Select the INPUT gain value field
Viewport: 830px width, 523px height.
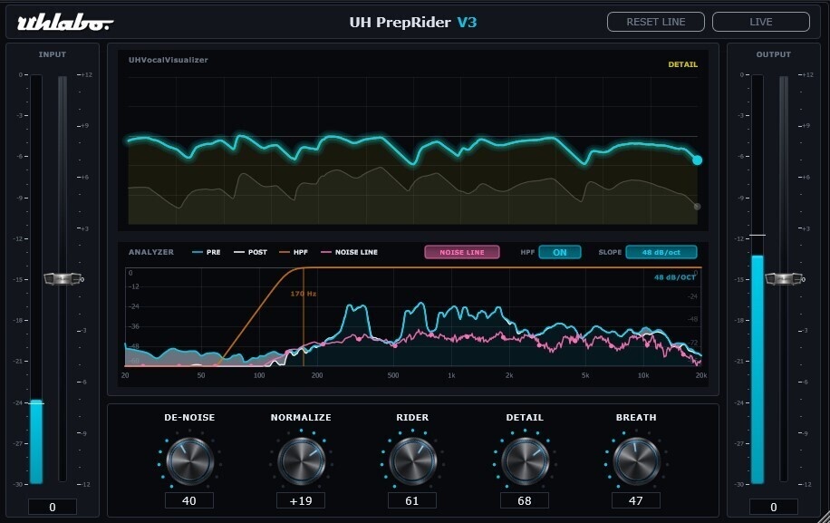52,507
